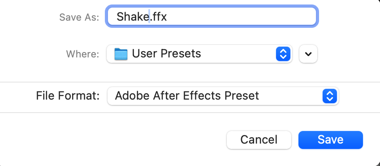Click the blue arrows icon on File Format popup

click(330, 96)
